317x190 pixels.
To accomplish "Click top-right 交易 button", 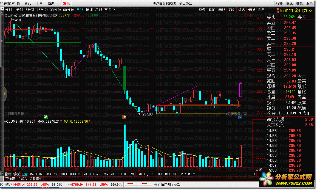I will click(x=299, y=3).
